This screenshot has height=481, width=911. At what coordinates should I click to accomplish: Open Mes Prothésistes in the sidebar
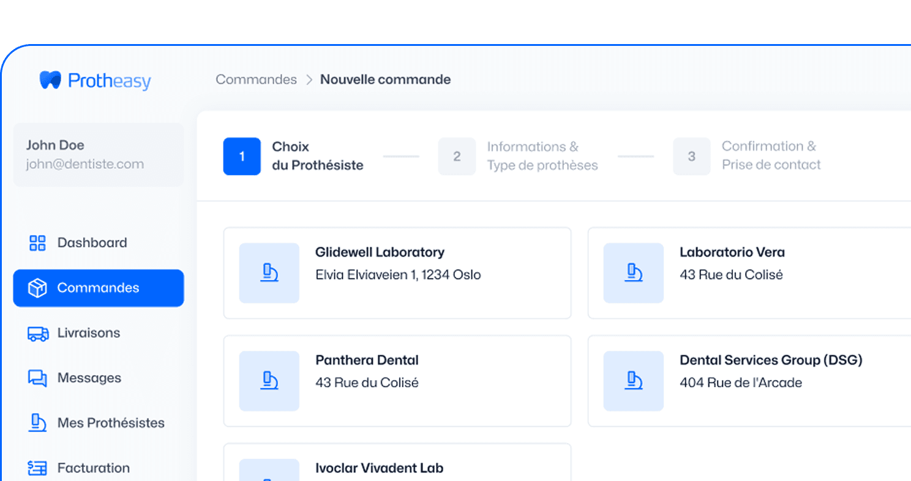click(x=99, y=423)
